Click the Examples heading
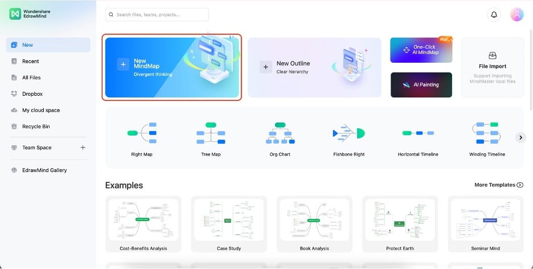 [x=124, y=185]
